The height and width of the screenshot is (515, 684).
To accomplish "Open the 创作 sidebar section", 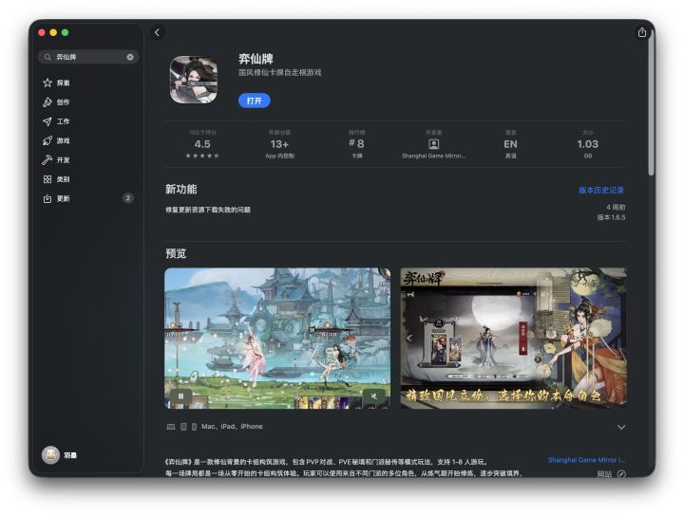I will click(x=88, y=101).
